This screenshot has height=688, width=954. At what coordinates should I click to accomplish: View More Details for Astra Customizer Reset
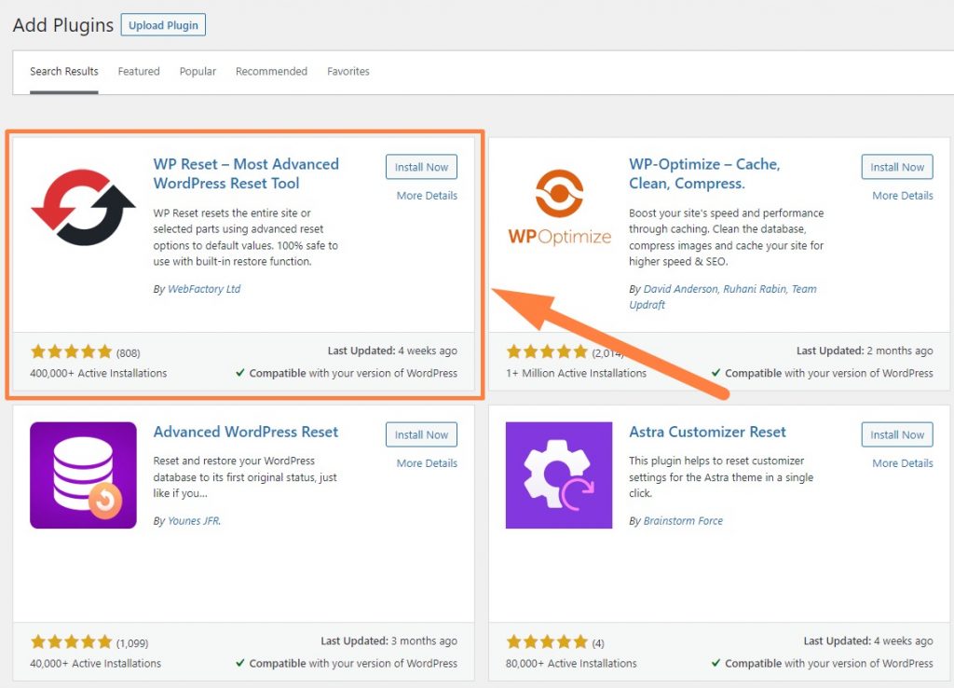point(902,463)
